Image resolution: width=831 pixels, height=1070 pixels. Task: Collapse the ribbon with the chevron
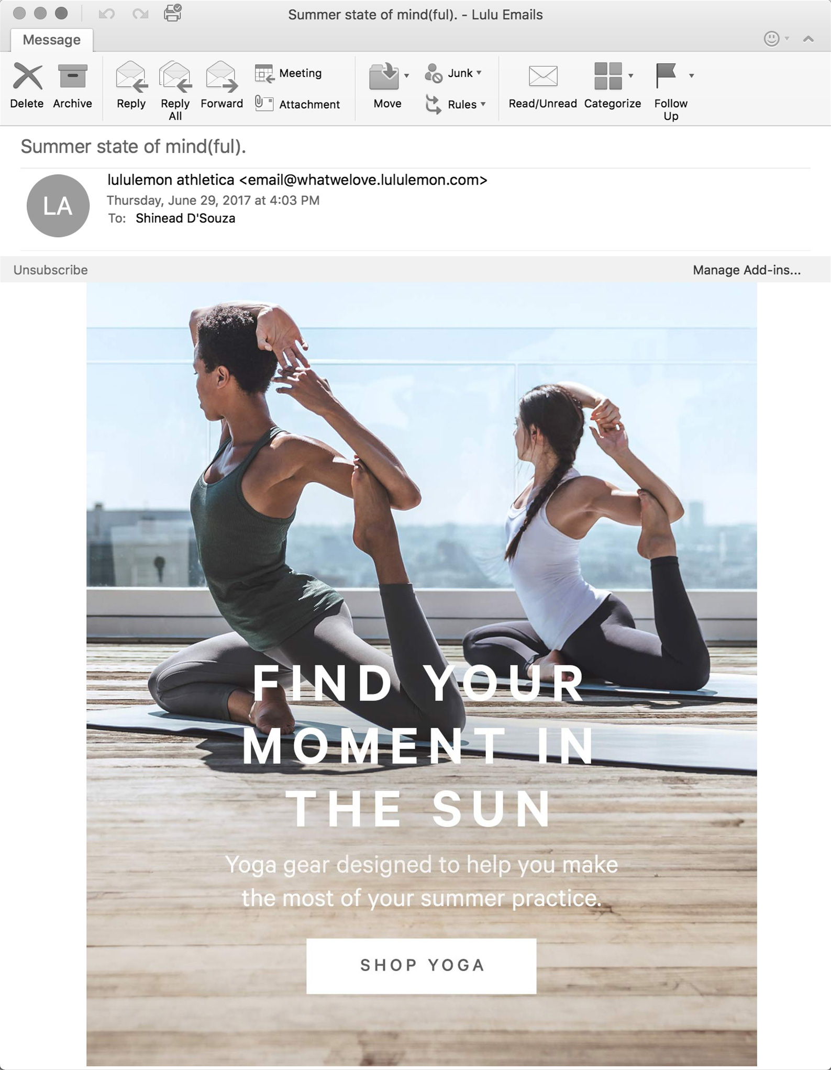tap(808, 39)
